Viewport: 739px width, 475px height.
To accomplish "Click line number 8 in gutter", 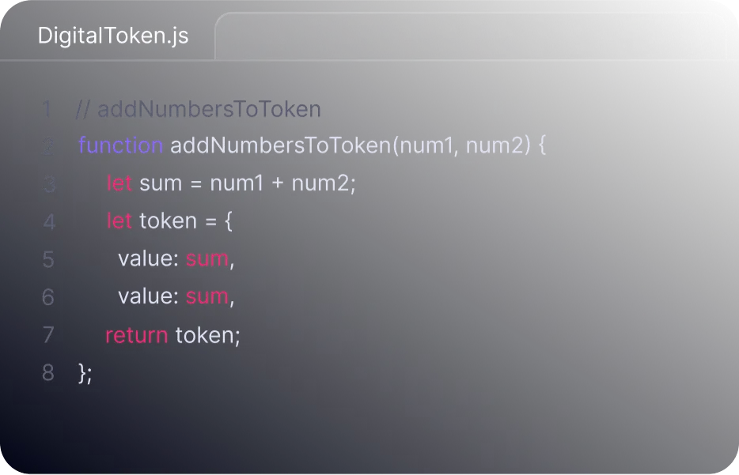I will 48,373.
